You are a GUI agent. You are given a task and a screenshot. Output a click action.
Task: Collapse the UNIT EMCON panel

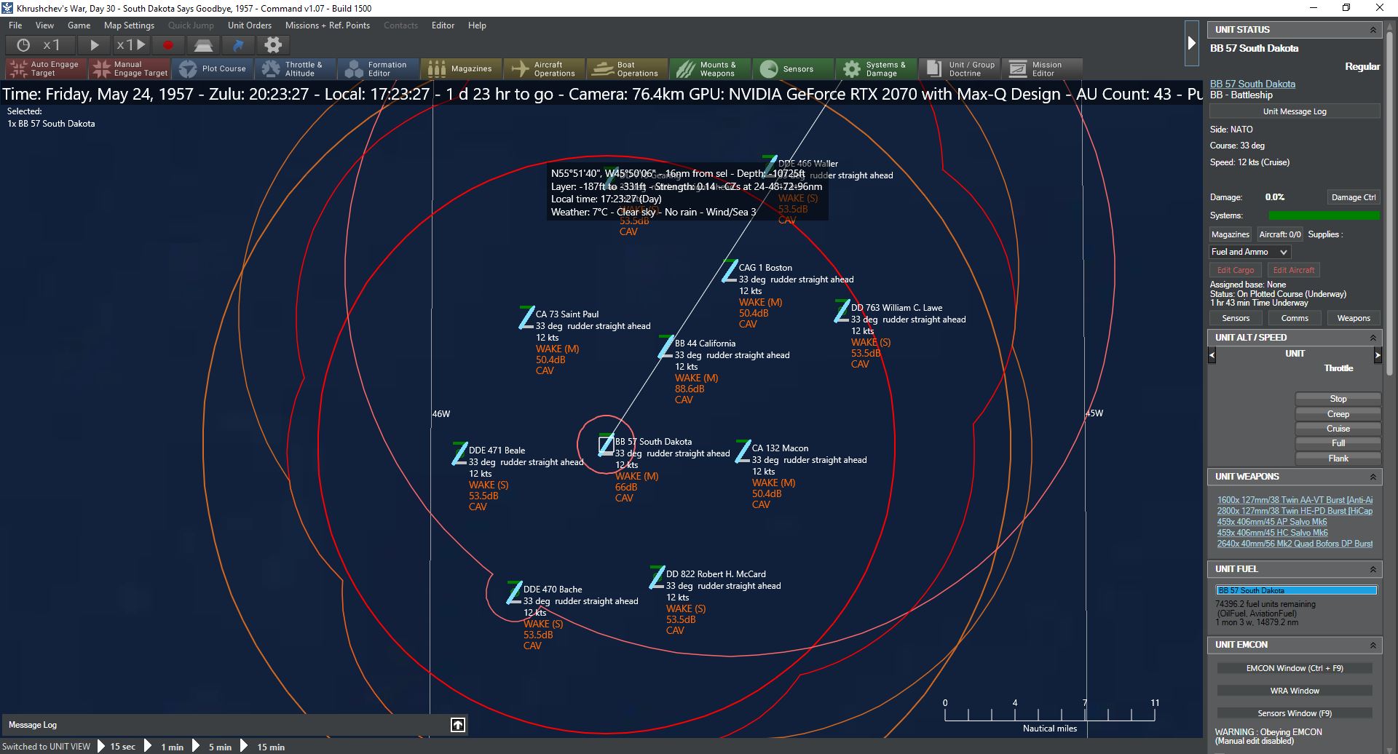click(x=1373, y=645)
